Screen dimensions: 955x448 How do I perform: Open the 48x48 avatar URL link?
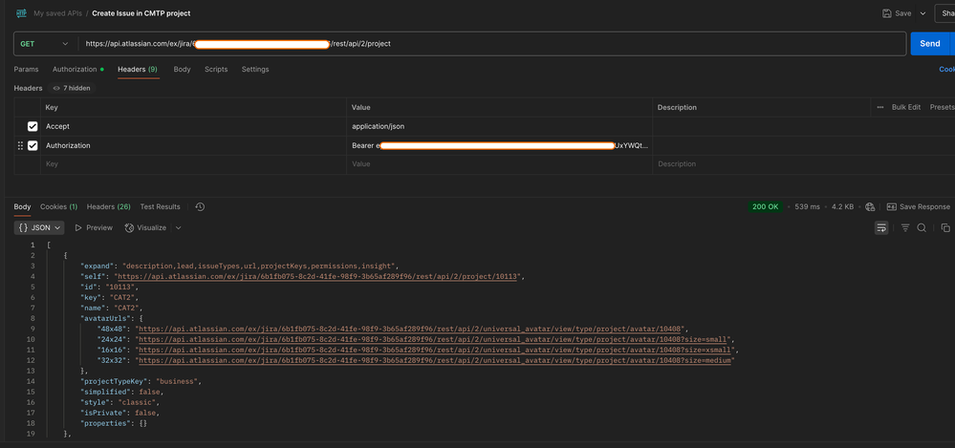coord(412,329)
